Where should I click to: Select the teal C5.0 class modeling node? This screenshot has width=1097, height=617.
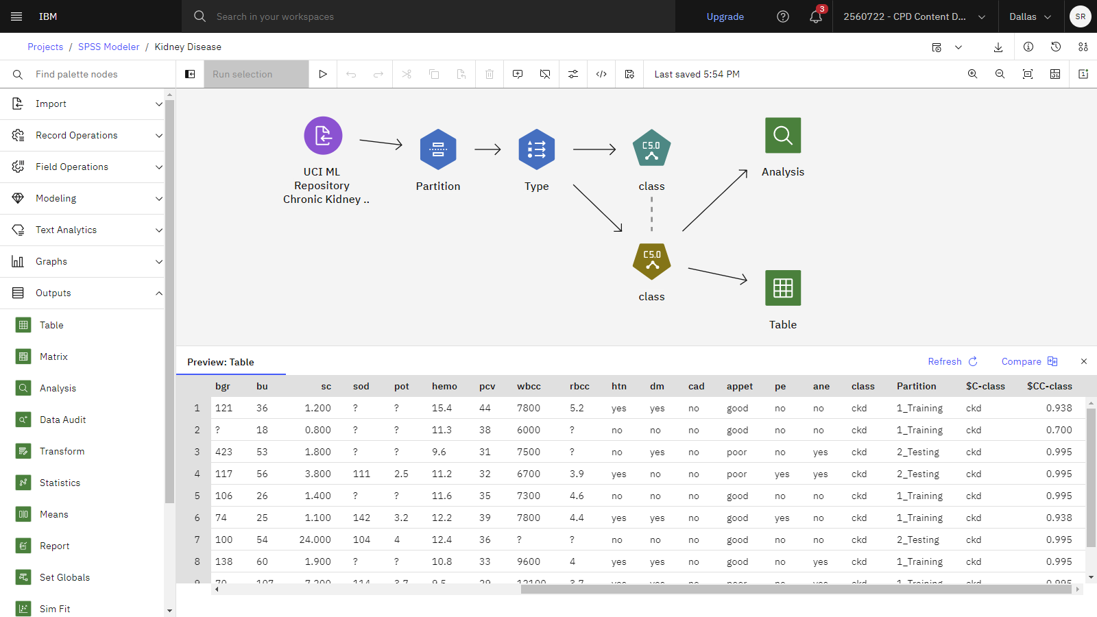click(x=651, y=148)
